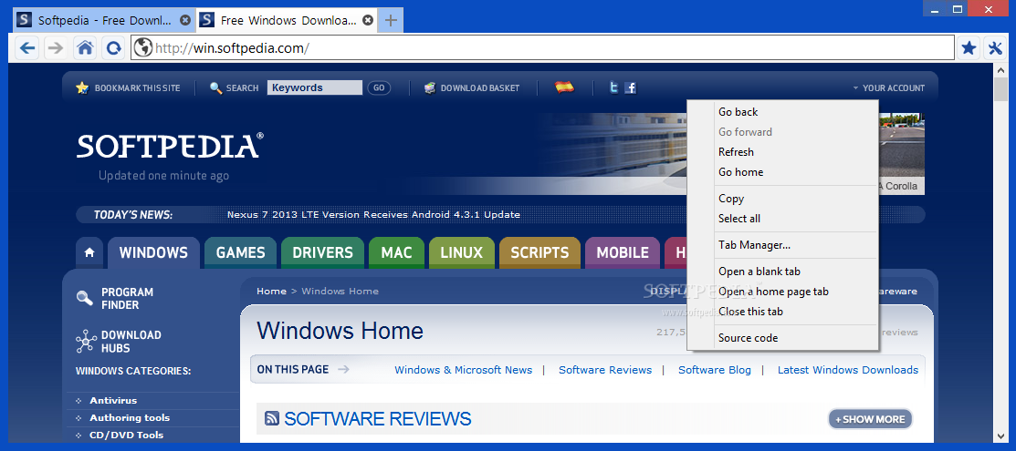1016x451 pixels.
Task: Click the Download Hubs network icon
Action: (86, 341)
